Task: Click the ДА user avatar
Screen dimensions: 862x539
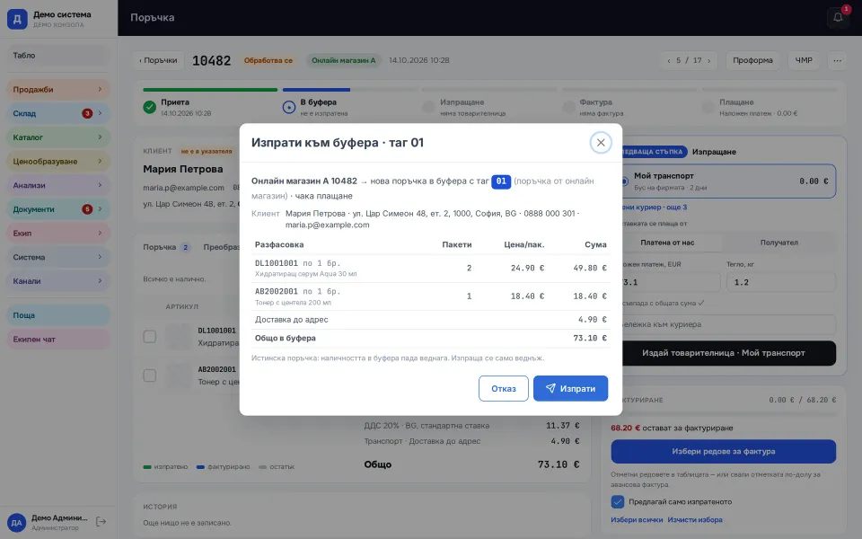Action: [x=16, y=523]
